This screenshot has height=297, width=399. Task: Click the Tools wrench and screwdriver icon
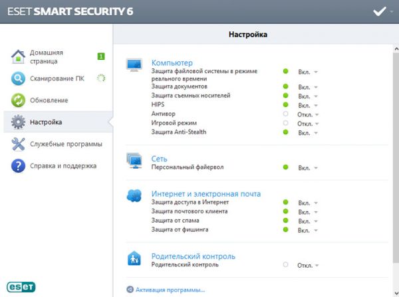tap(19, 144)
